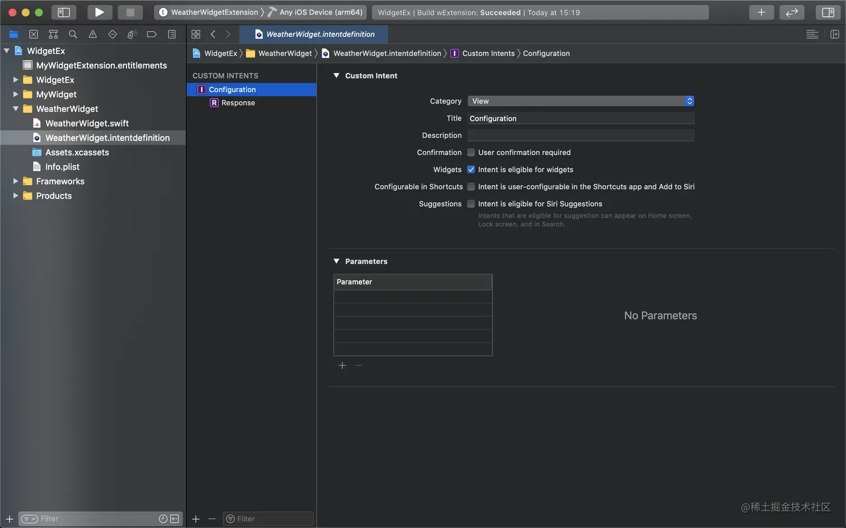The width and height of the screenshot is (846, 528).
Task: Select WeatherWidget.intentdefinition in navigator
Action: pos(93,138)
